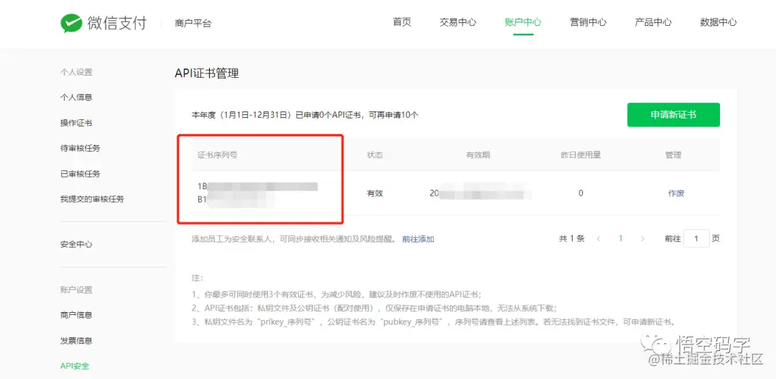The image size is (776, 379).
Task: Open the 数据中心 tab
Action: pos(718,22)
